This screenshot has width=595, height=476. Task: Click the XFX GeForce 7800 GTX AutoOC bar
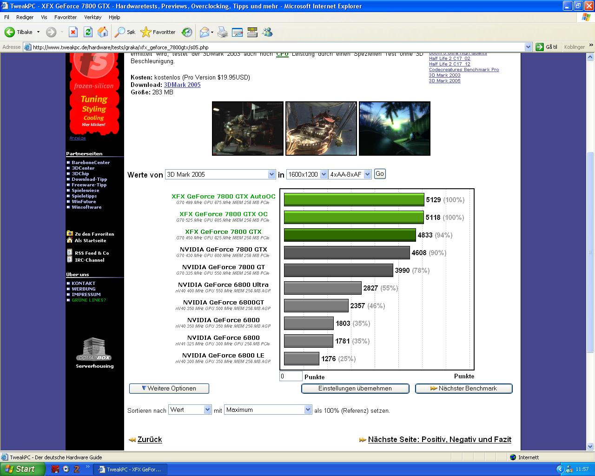click(x=354, y=199)
